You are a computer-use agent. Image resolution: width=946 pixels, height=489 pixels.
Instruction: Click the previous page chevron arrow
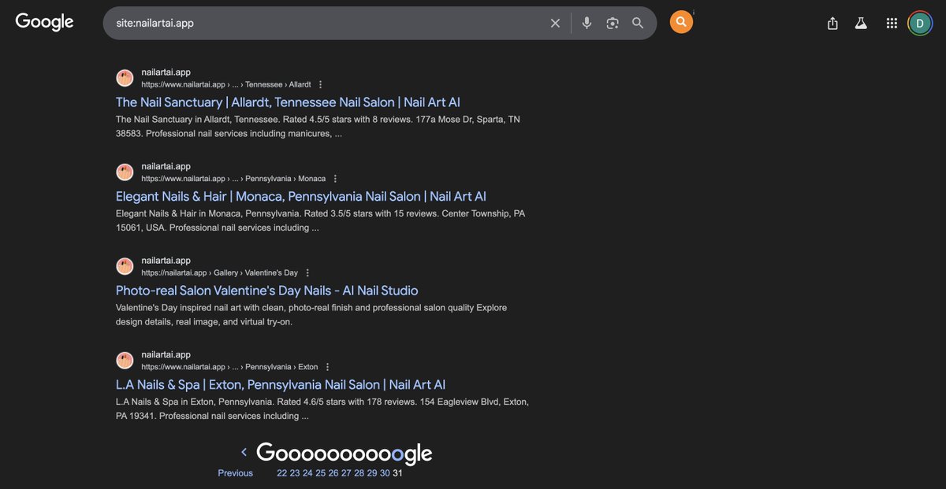244,452
